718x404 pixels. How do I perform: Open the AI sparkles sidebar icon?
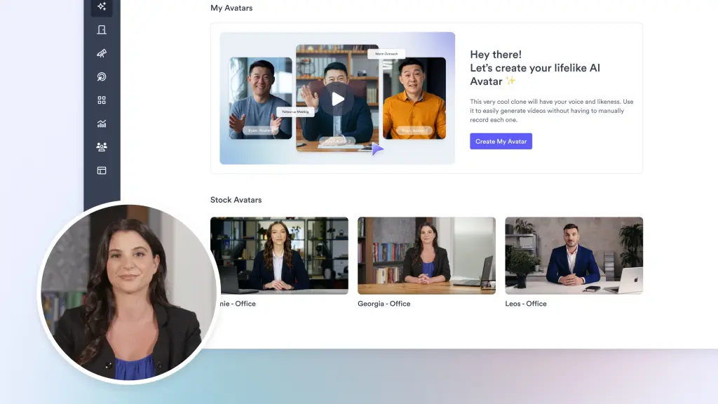[102, 6]
